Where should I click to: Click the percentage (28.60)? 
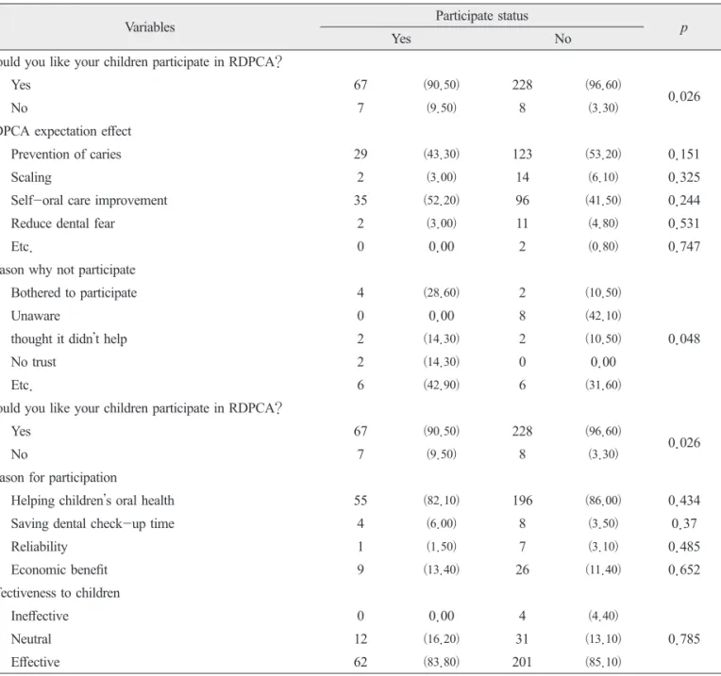[x=442, y=292]
